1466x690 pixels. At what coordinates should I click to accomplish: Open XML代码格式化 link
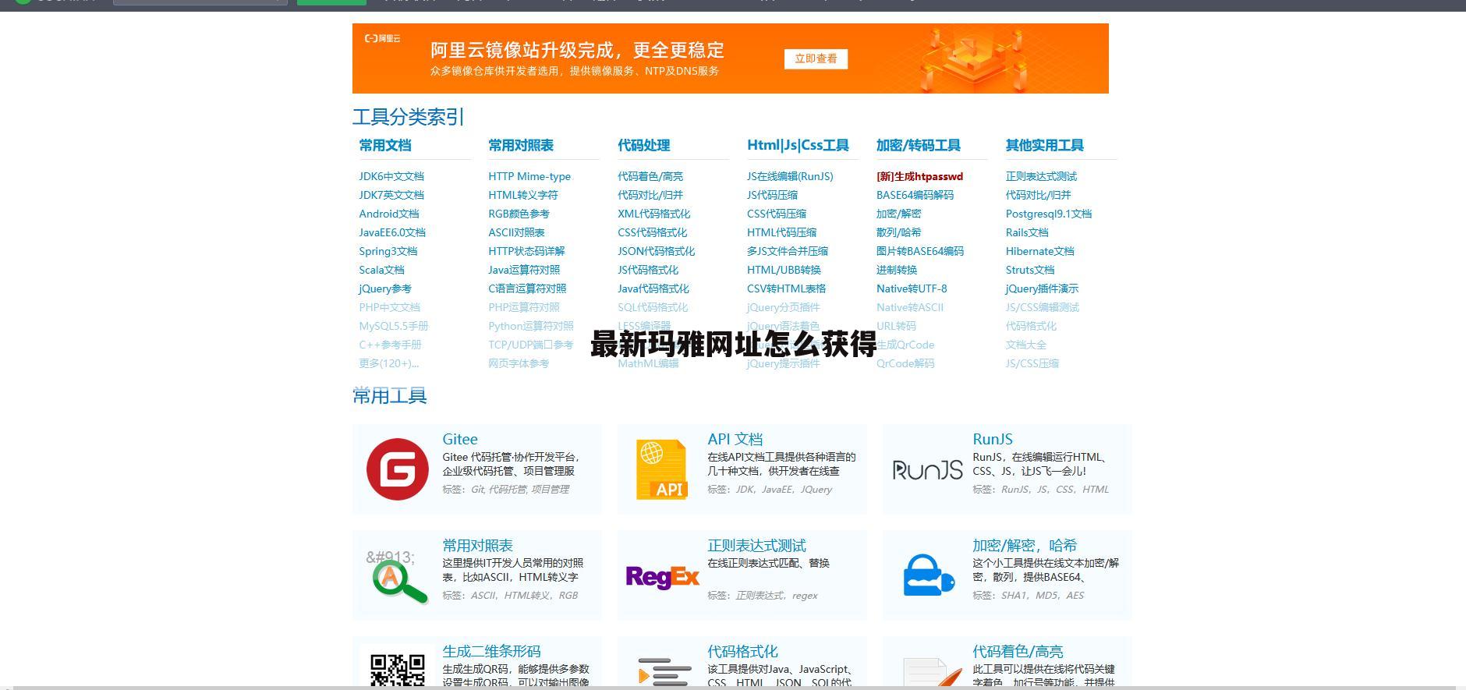click(x=653, y=214)
